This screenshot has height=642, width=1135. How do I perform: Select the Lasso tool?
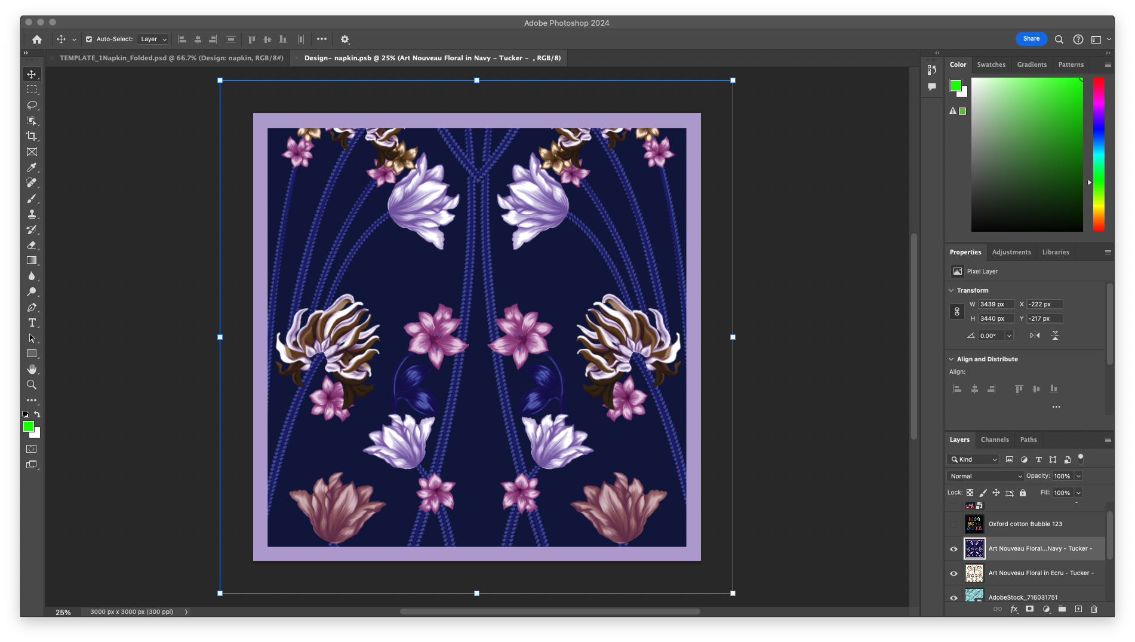[32, 105]
